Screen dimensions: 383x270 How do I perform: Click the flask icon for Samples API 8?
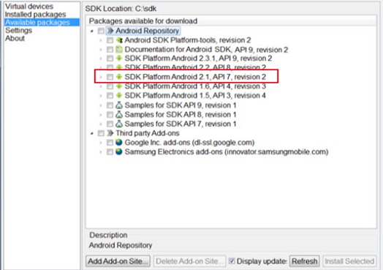[x=119, y=114]
